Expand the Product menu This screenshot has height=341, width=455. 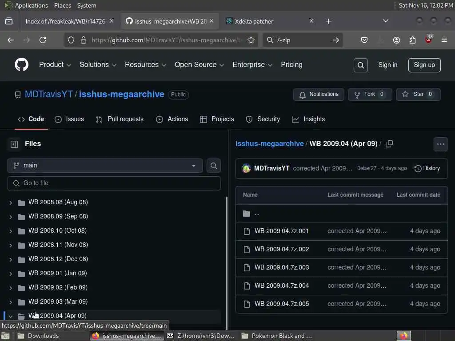click(x=55, y=65)
